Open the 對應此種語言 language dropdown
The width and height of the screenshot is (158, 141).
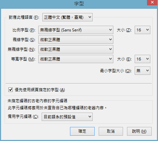67,17
